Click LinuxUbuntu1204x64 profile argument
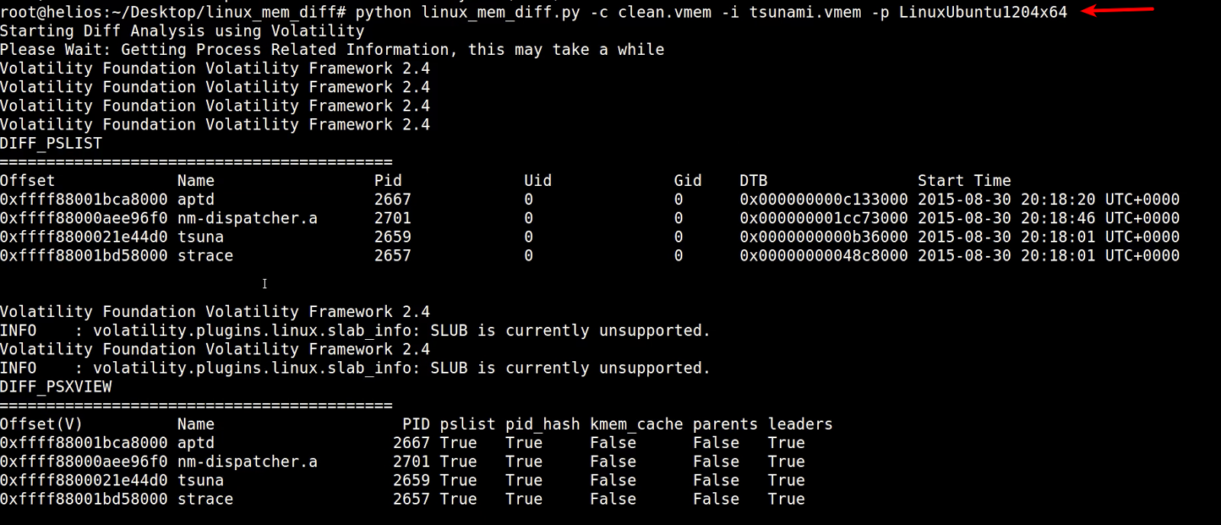The image size is (1221, 525). pyautogui.click(x=983, y=12)
